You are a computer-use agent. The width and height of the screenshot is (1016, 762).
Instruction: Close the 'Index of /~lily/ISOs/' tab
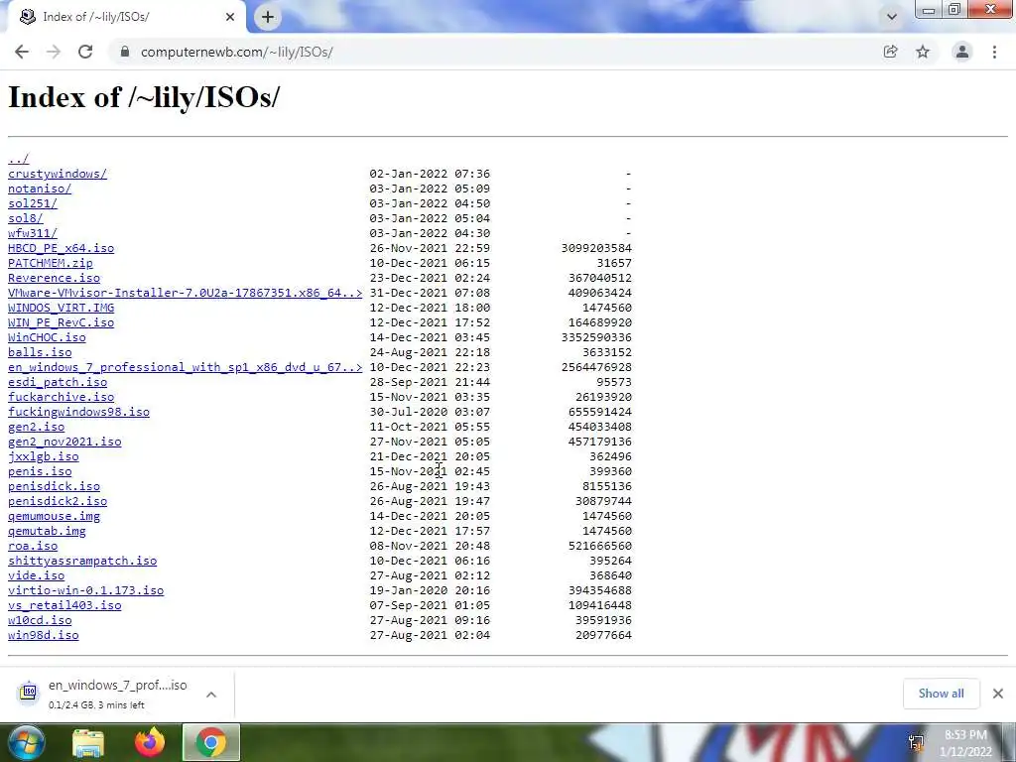click(230, 17)
